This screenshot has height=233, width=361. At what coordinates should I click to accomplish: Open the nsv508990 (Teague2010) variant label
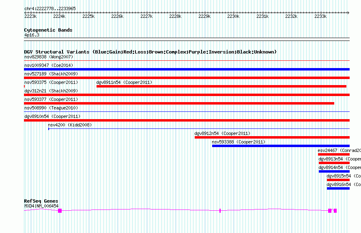51,108
